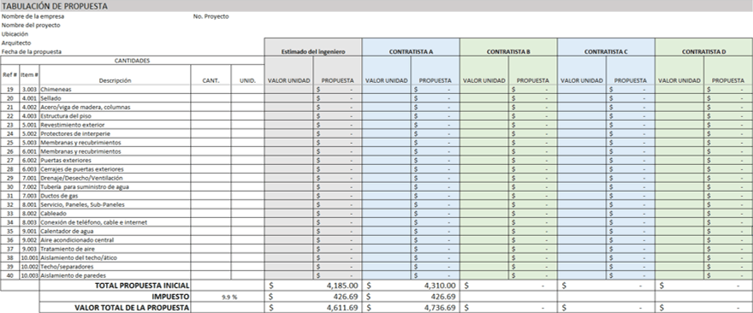Select 'Aire acondicionado central' cell
The image size is (753, 313).
pos(115,240)
